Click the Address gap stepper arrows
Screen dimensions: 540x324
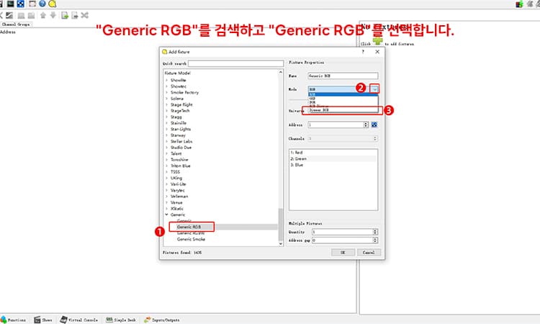tap(375, 240)
